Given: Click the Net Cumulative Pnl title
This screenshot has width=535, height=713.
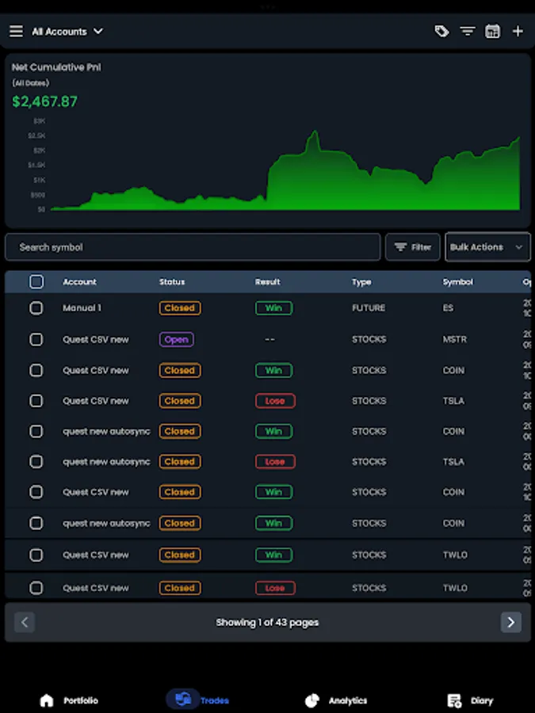Looking at the screenshot, I should 56,67.
